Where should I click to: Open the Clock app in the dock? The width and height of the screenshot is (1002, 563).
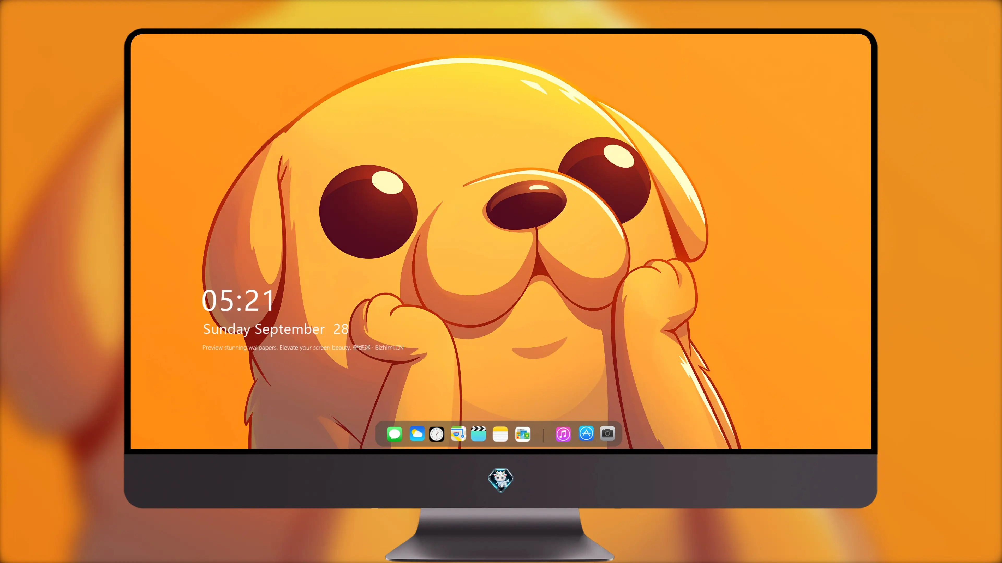click(x=437, y=434)
